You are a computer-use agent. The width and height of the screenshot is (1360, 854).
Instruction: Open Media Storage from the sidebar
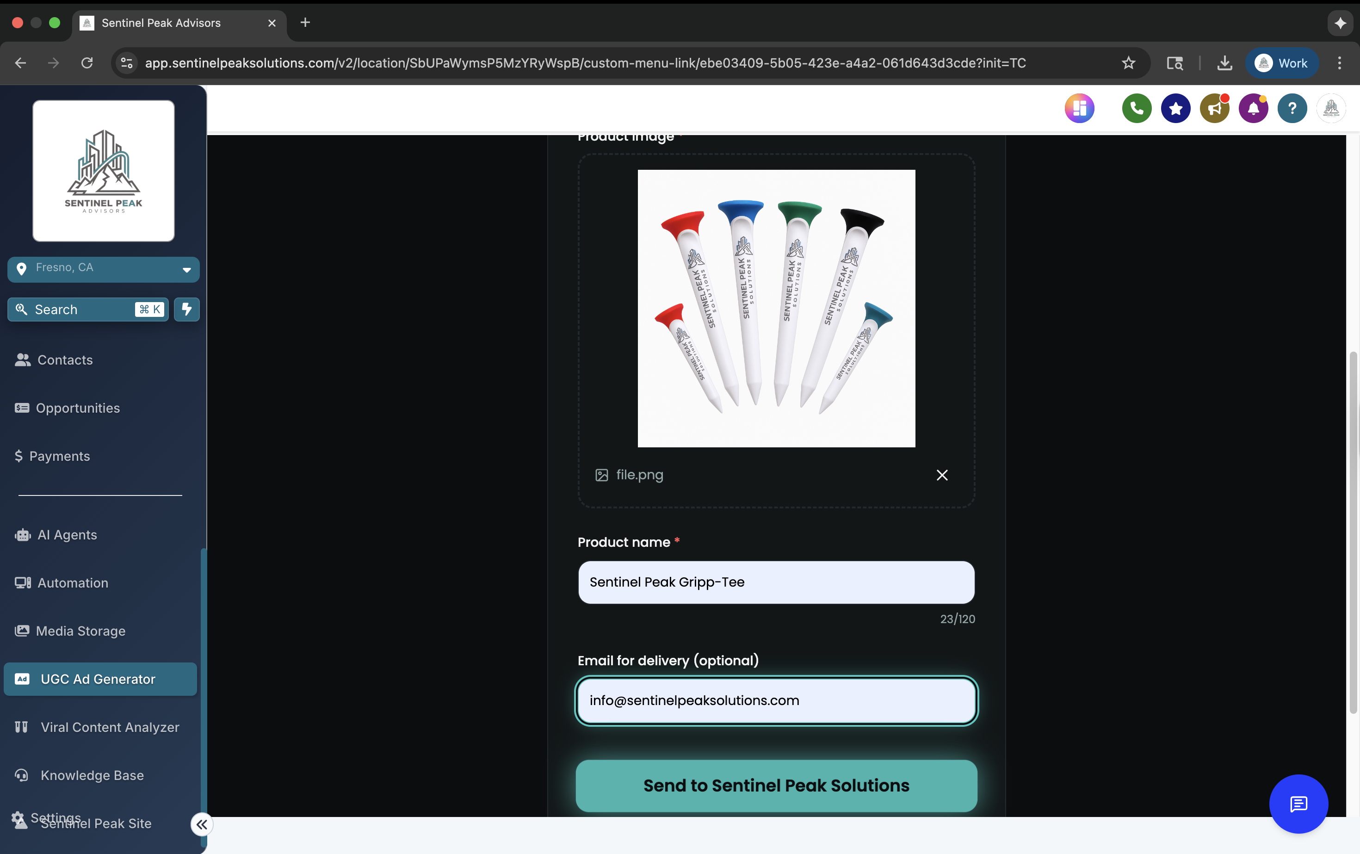tap(80, 631)
